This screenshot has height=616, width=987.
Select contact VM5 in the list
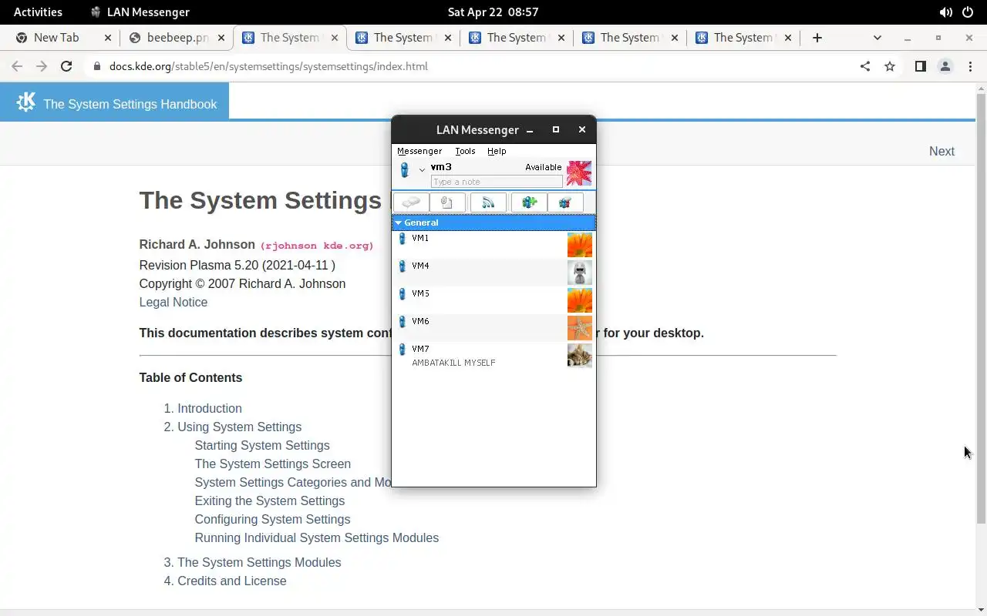(x=493, y=300)
